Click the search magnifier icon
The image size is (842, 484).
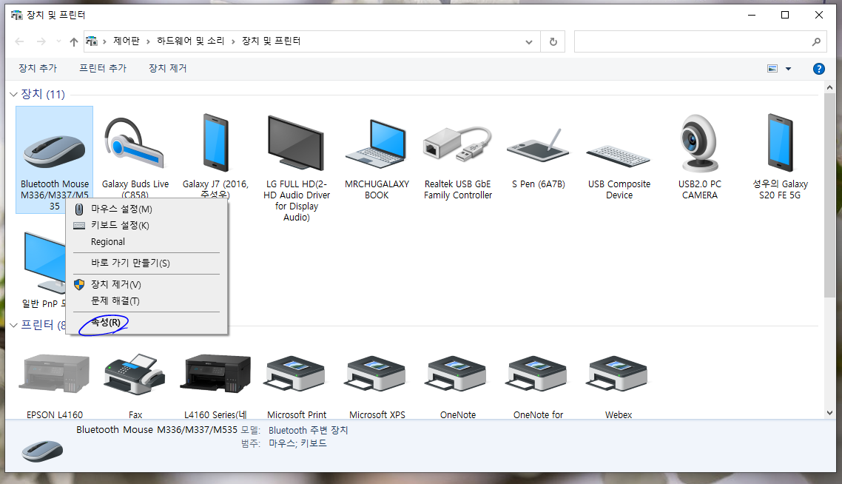click(816, 41)
